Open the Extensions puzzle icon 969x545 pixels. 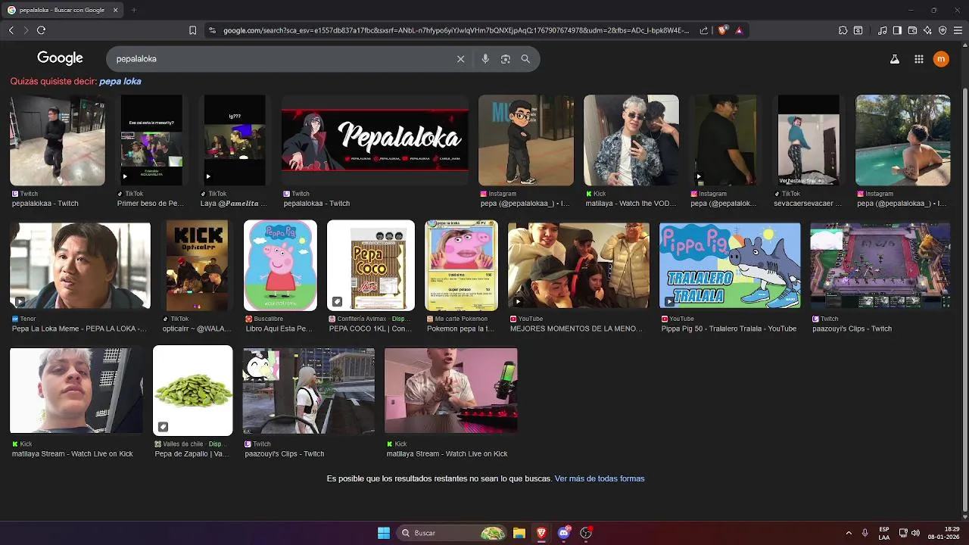coord(843,30)
